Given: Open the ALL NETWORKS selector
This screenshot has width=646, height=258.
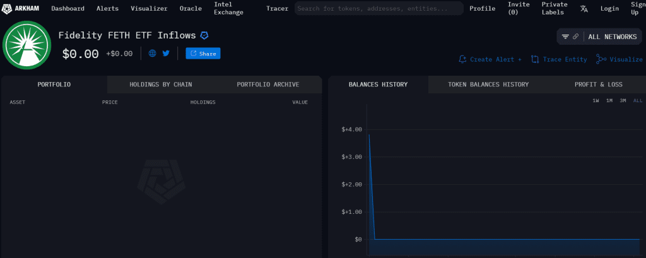Looking at the screenshot, I should tap(612, 37).
